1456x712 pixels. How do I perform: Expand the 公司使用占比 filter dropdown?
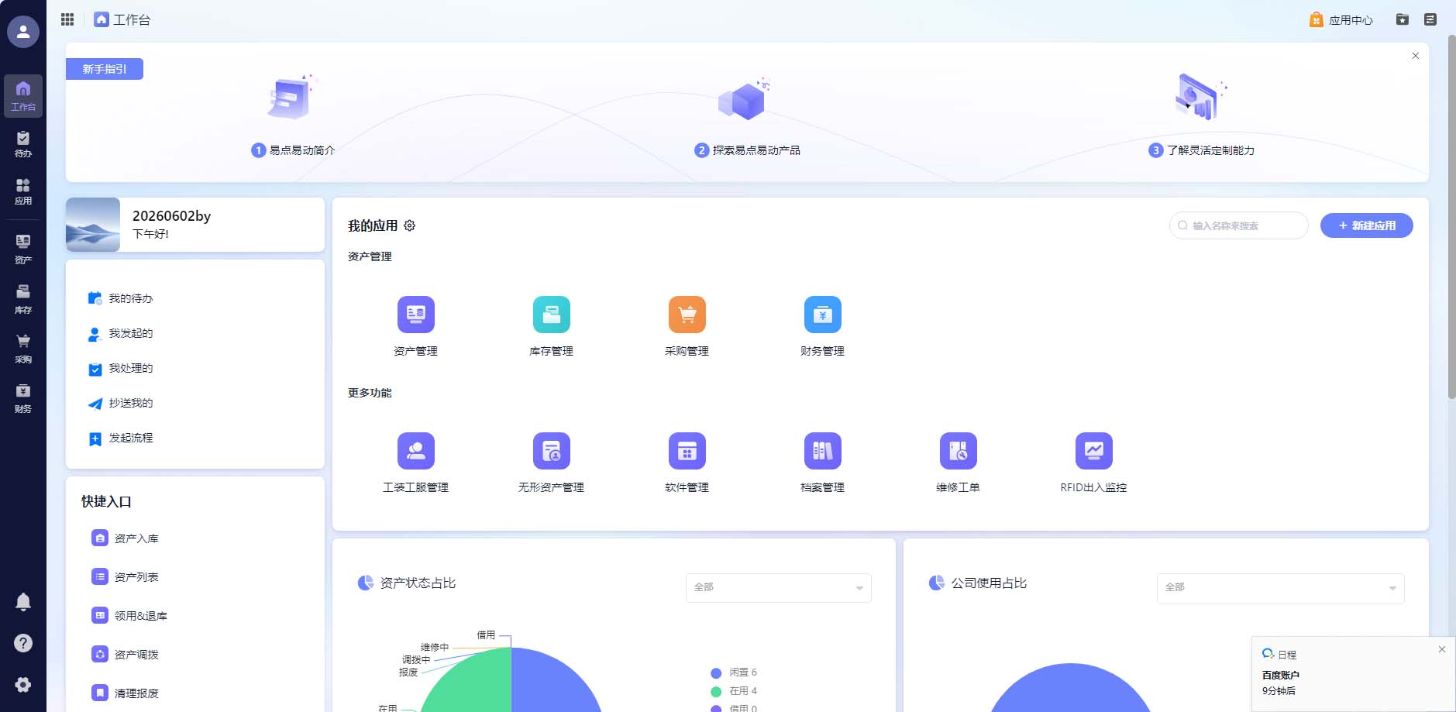[x=1281, y=588]
